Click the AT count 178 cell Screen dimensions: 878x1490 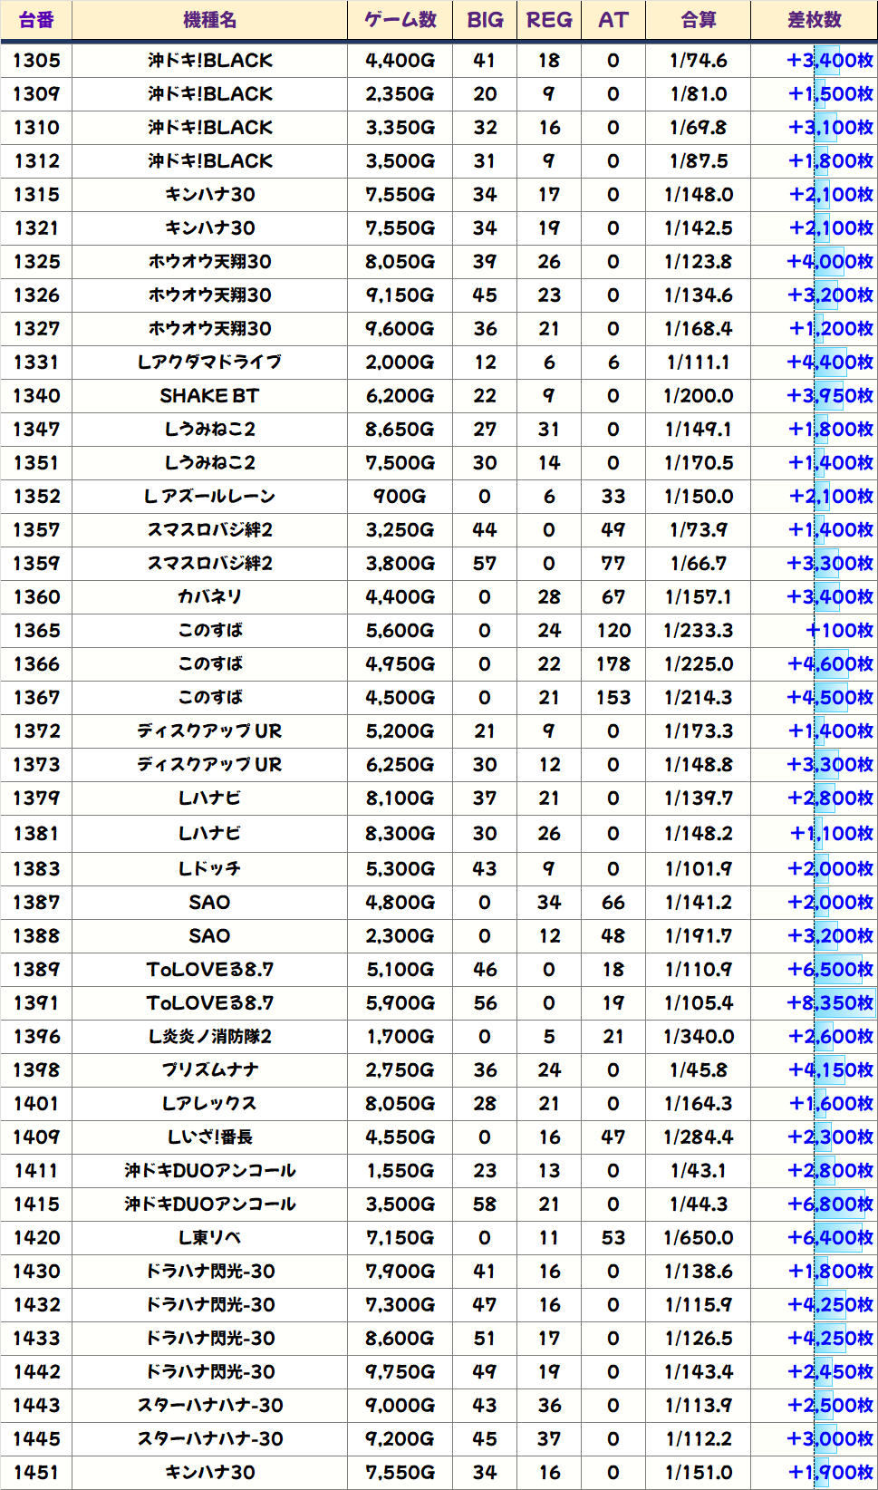point(613,664)
